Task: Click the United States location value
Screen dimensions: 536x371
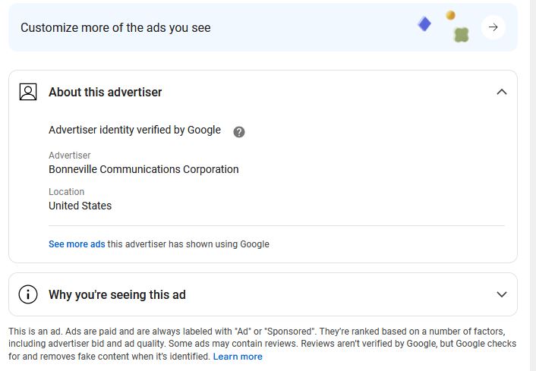Action: [80, 206]
